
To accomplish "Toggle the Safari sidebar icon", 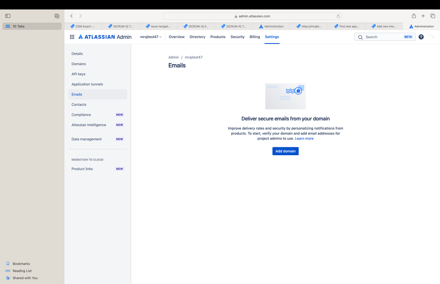I will tap(8, 16).
